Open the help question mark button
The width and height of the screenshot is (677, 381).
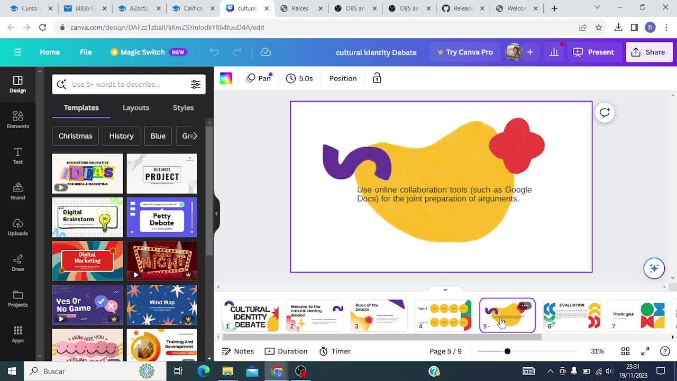665,351
